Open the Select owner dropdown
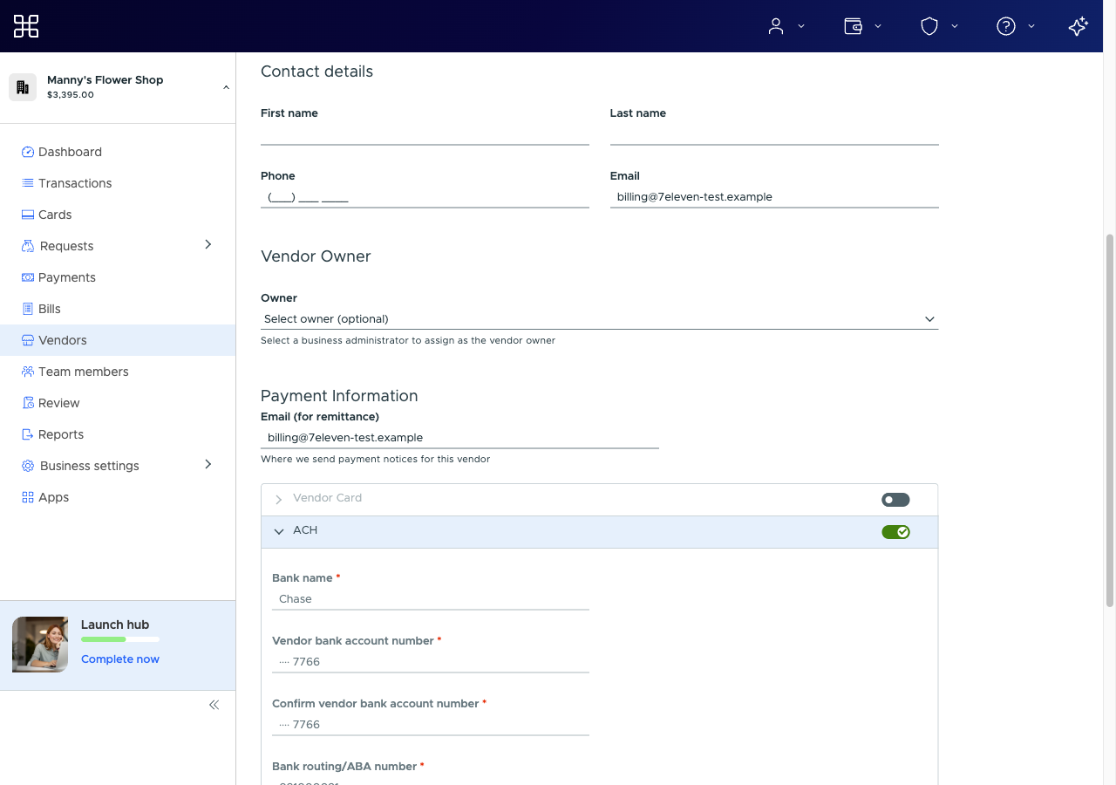The height and width of the screenshot is (785, 1116). [600, 319]
